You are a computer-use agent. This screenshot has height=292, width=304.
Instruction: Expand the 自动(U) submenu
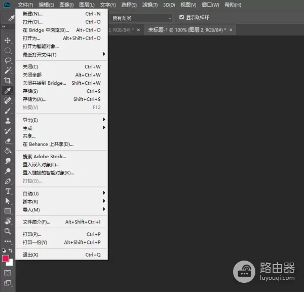61,194
